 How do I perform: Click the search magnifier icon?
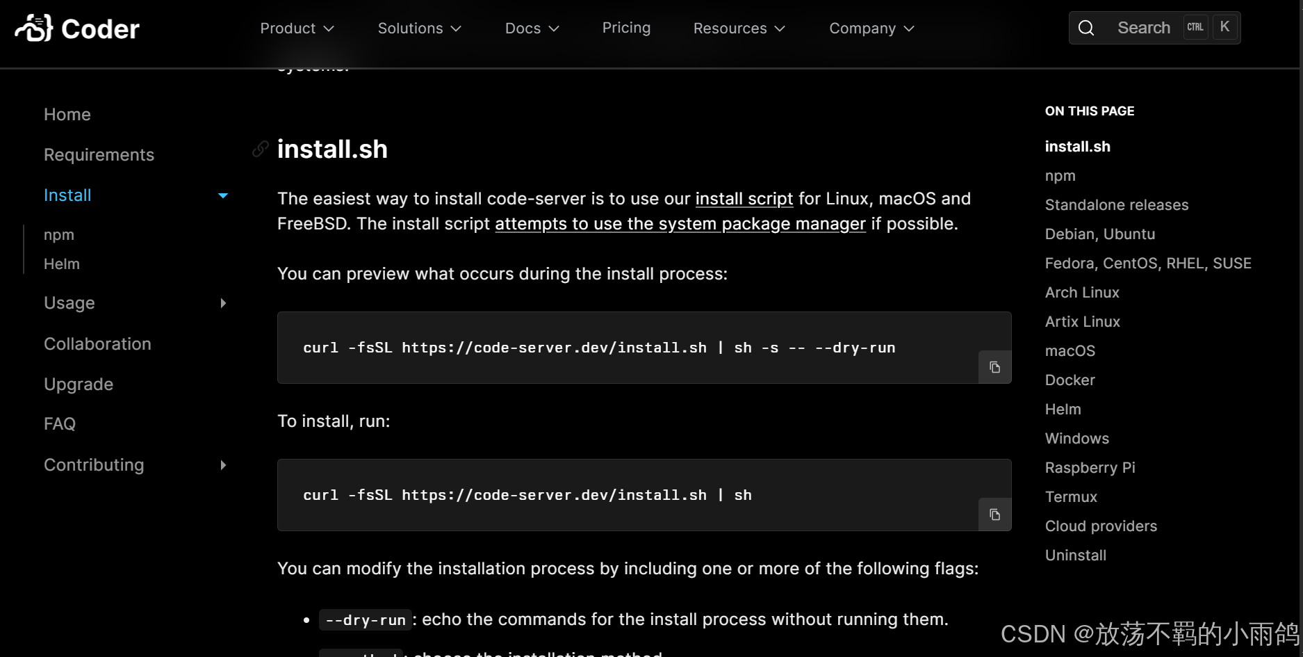click(x=1086, y=28)
